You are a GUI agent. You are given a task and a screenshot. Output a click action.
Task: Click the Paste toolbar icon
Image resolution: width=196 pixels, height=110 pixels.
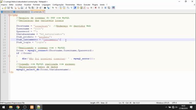point(33,8)
